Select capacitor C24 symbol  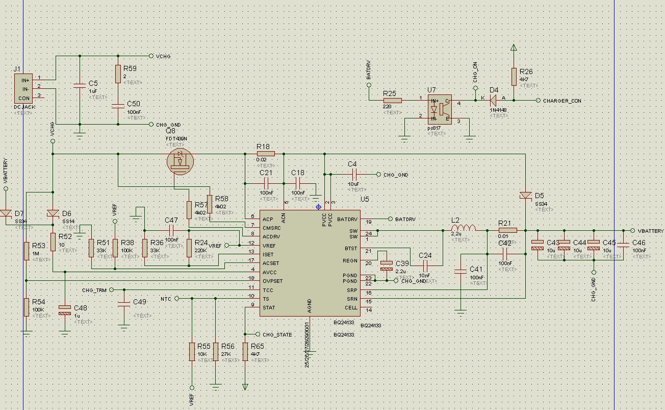(425, 266)
